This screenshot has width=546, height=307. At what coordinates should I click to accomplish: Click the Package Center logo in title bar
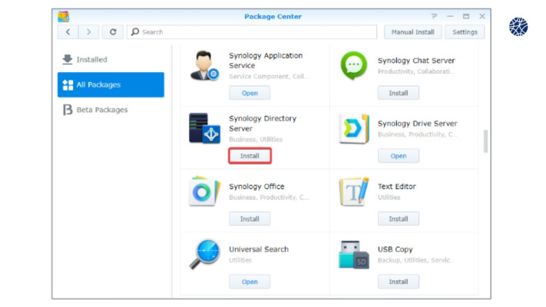[64, 16]
